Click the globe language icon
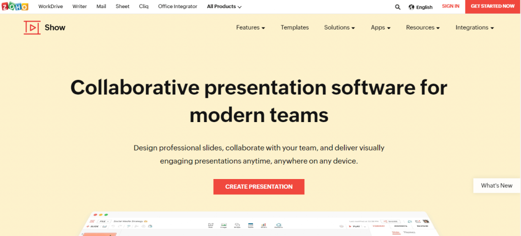This screenshot has width=521, height=236. [411, 7]
